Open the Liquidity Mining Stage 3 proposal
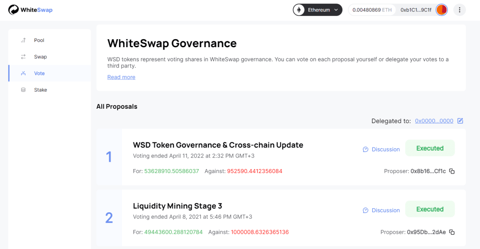Screen dimensions: 480x249 click(x=177, y=206)
